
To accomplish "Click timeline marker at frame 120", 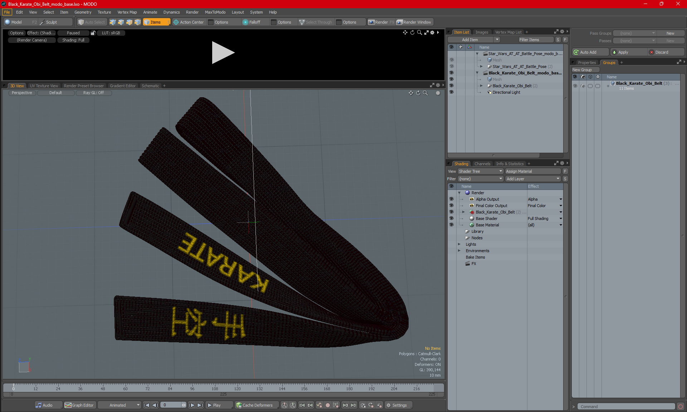I will (237, 389).
